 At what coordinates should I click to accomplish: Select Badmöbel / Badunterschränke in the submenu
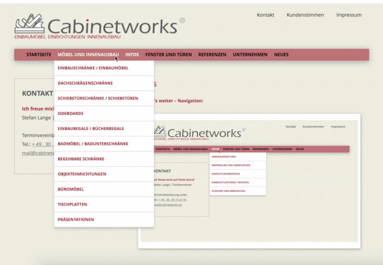pyautogui.click(x=92, y=144)
